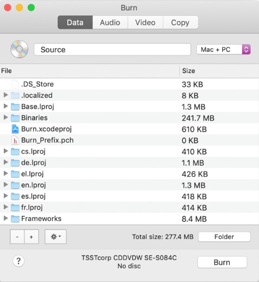The image size is (259, 282).
Task: Open the gear action menu
Action: pyautogui.click(x=55, y=236)
